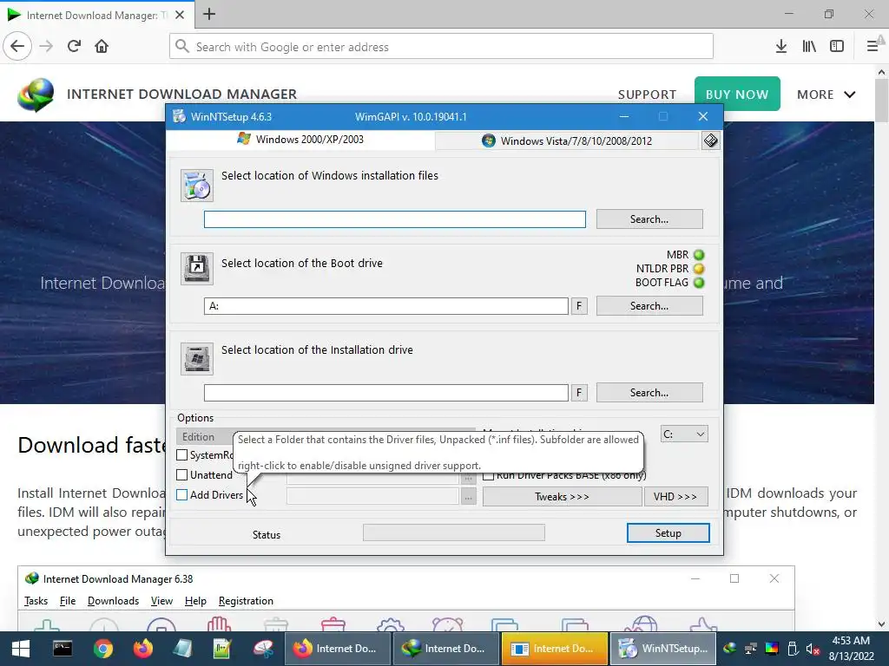Click the Installation drive icon
This screenshot has width=889, height=666.
[197, 358]
